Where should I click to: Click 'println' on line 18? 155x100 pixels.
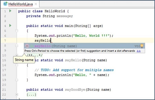pyautogui.click(x=64, y=75)
